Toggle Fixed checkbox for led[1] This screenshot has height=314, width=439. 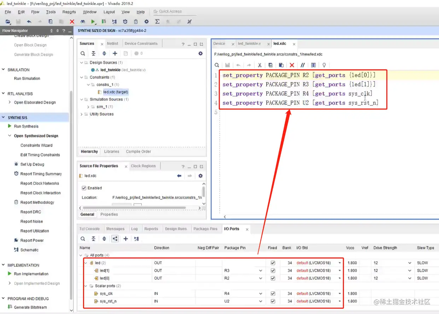(273, 271)
